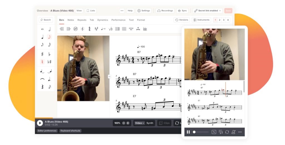Click the double barline icon
Screen dimensions: 285x145
[x=117, y=29]
